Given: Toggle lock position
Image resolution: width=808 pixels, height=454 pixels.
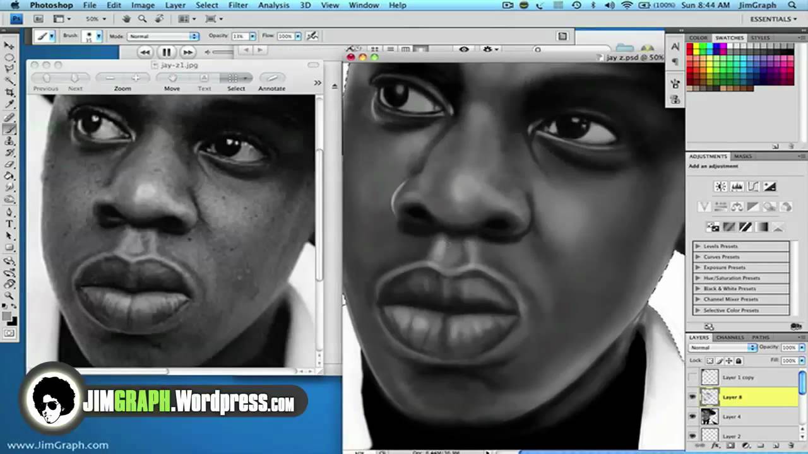Looking at the screenshot, I should [x=729, y=361].
